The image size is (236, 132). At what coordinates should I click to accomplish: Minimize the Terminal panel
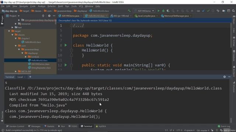pos(229,77)
